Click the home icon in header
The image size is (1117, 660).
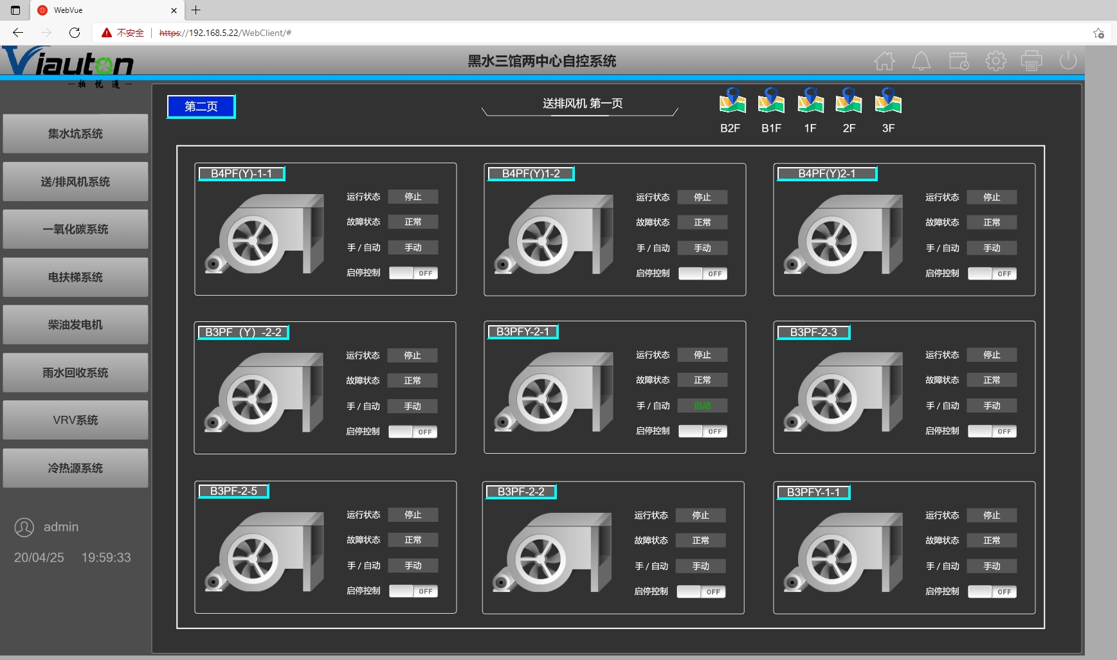tap(884, 61)
